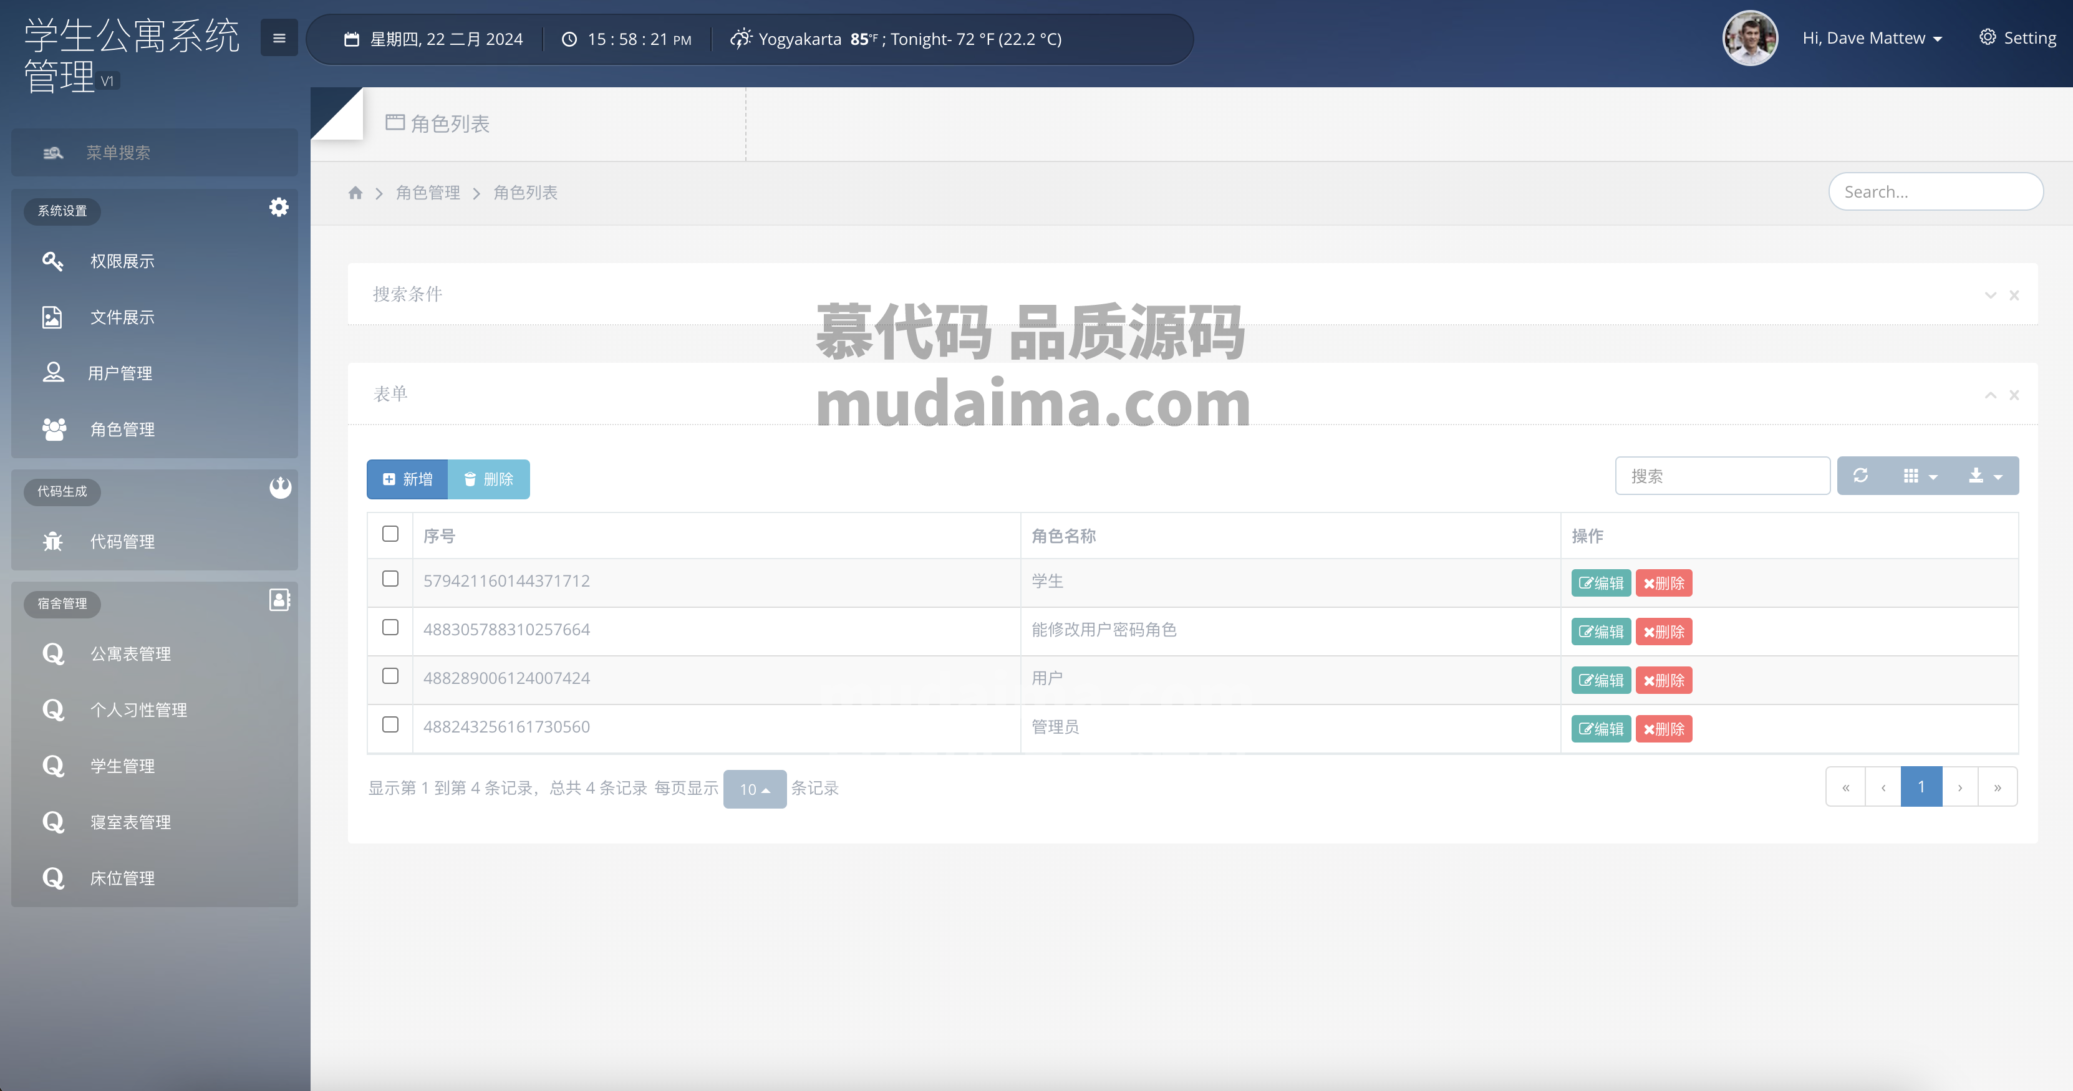Click window icon beside 角色列表 title

coord(394,123)
